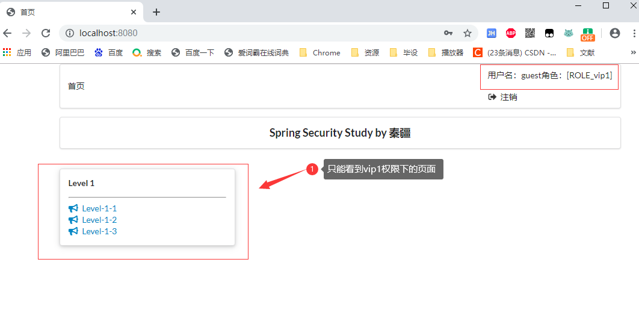Go back with the browser back arrow
Viewport: 639px width, 333px height.
7,33
